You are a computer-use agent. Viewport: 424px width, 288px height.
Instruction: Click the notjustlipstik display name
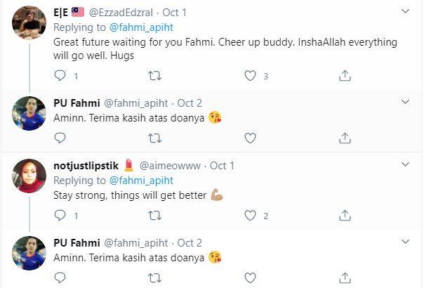[x=86, y=166]
